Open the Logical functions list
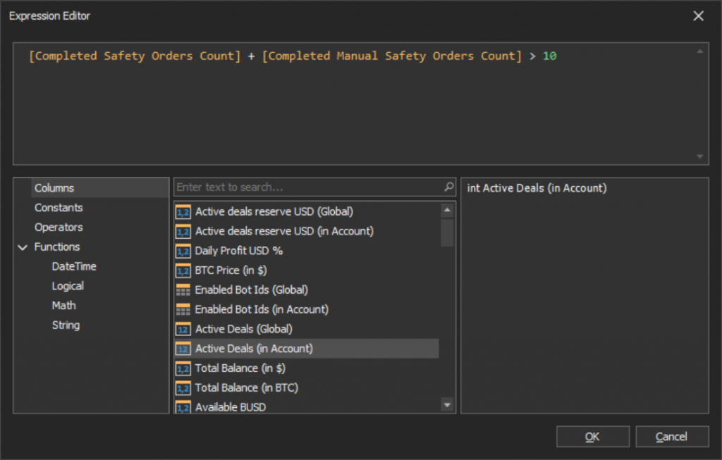 point(68,286)
